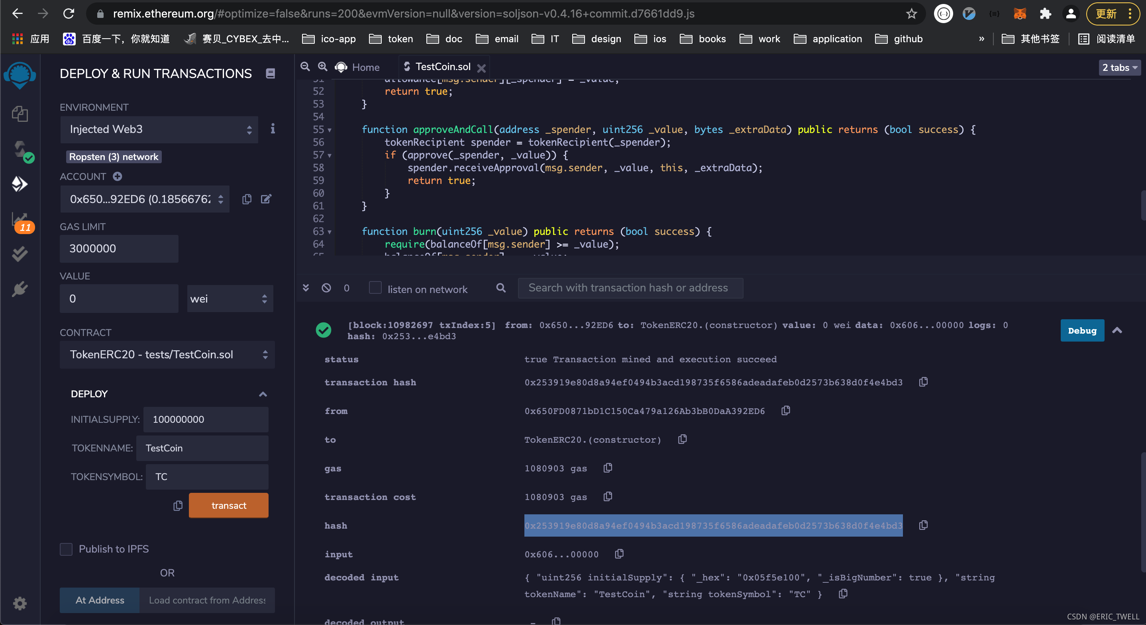The image size is (1146, 625).
Task: Copy the account address to clipboard
Action: [x=247, y=199]
